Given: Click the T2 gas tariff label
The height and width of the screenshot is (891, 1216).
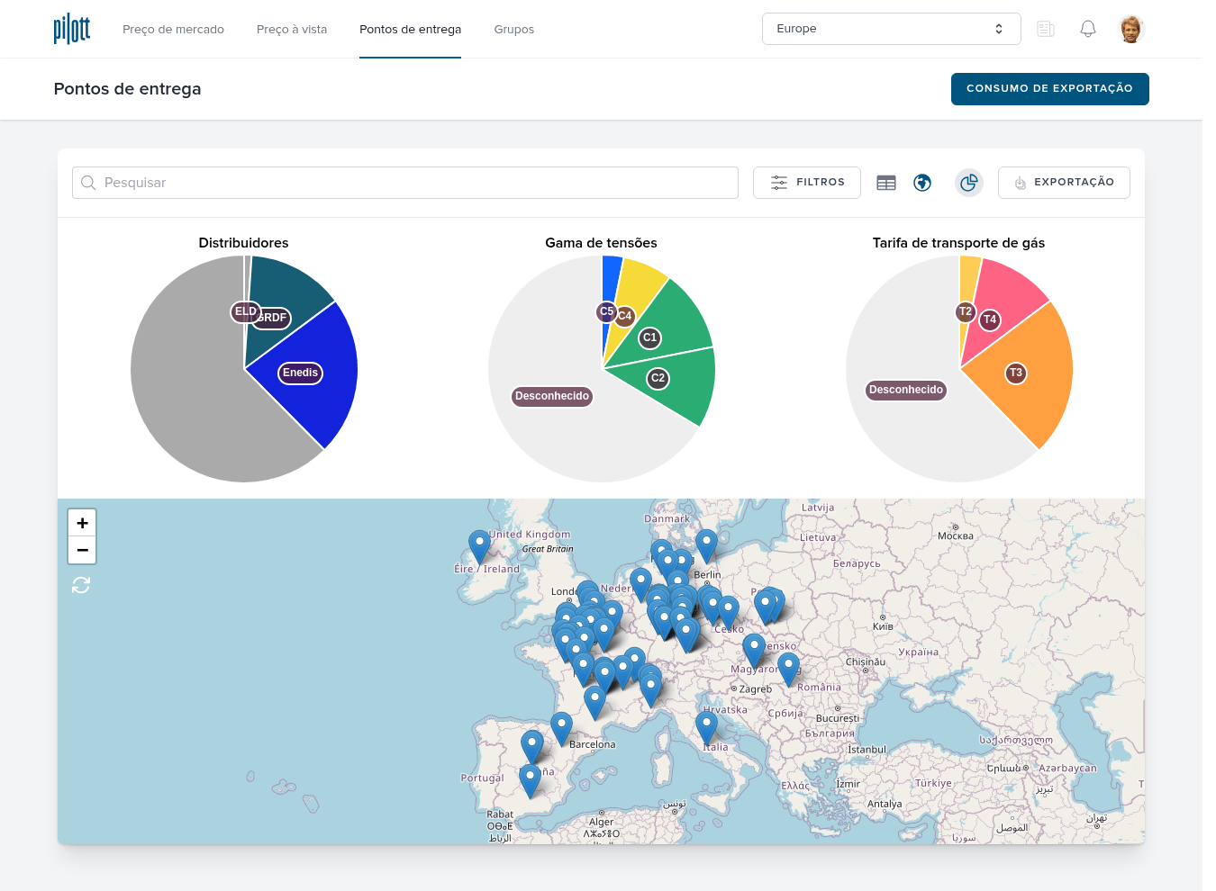Looking at the screenshot, I should [966, 311].
